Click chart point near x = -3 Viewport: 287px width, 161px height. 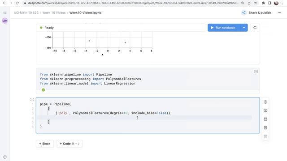89,41
